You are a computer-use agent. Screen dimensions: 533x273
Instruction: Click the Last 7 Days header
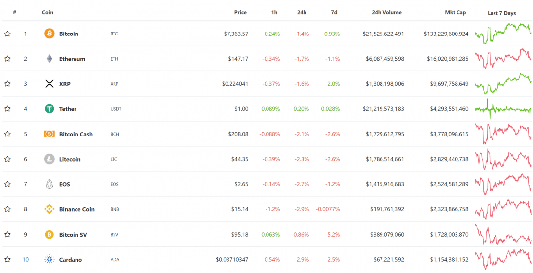tap(502, 13)
